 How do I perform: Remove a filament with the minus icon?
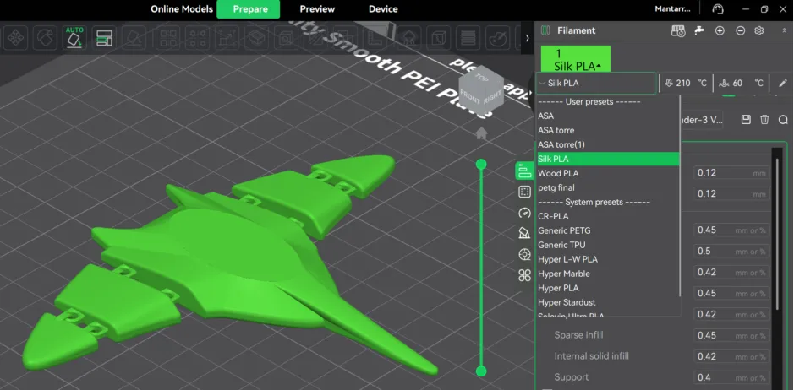pos(741,31)
